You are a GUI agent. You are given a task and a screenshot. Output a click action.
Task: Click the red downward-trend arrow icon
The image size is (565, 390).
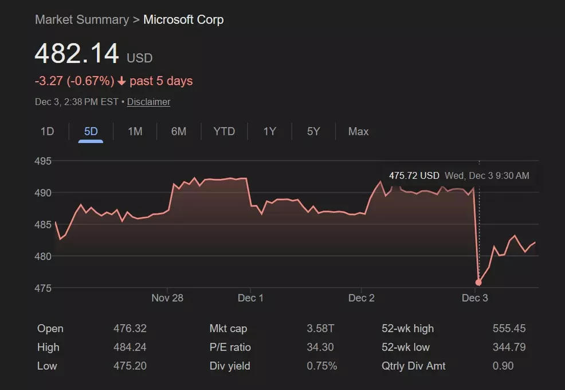pyautogui.click(x=121, y=81)
